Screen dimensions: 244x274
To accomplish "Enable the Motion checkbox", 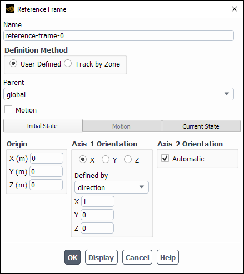I will [x=8, y=109].
